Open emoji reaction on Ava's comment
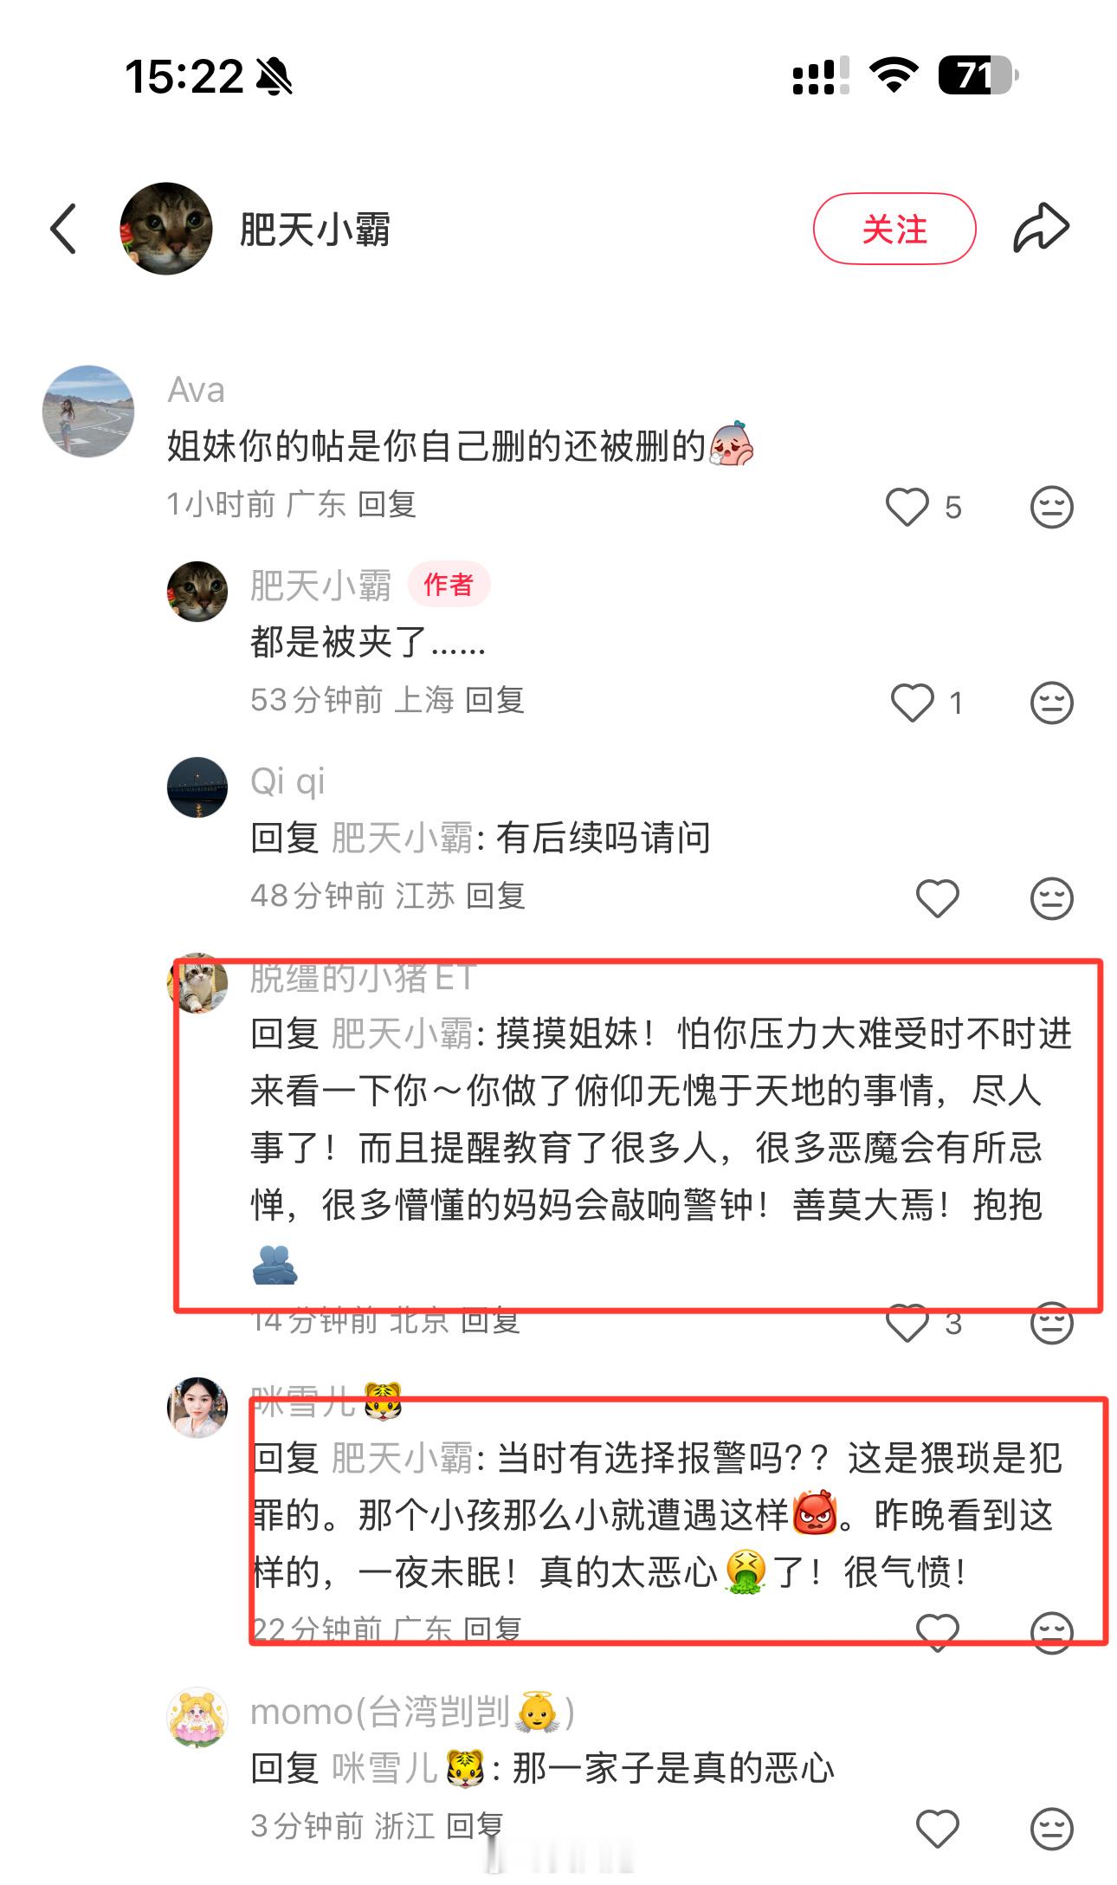Screen dimensions: 1117x1885 (x=1051, y=507)
